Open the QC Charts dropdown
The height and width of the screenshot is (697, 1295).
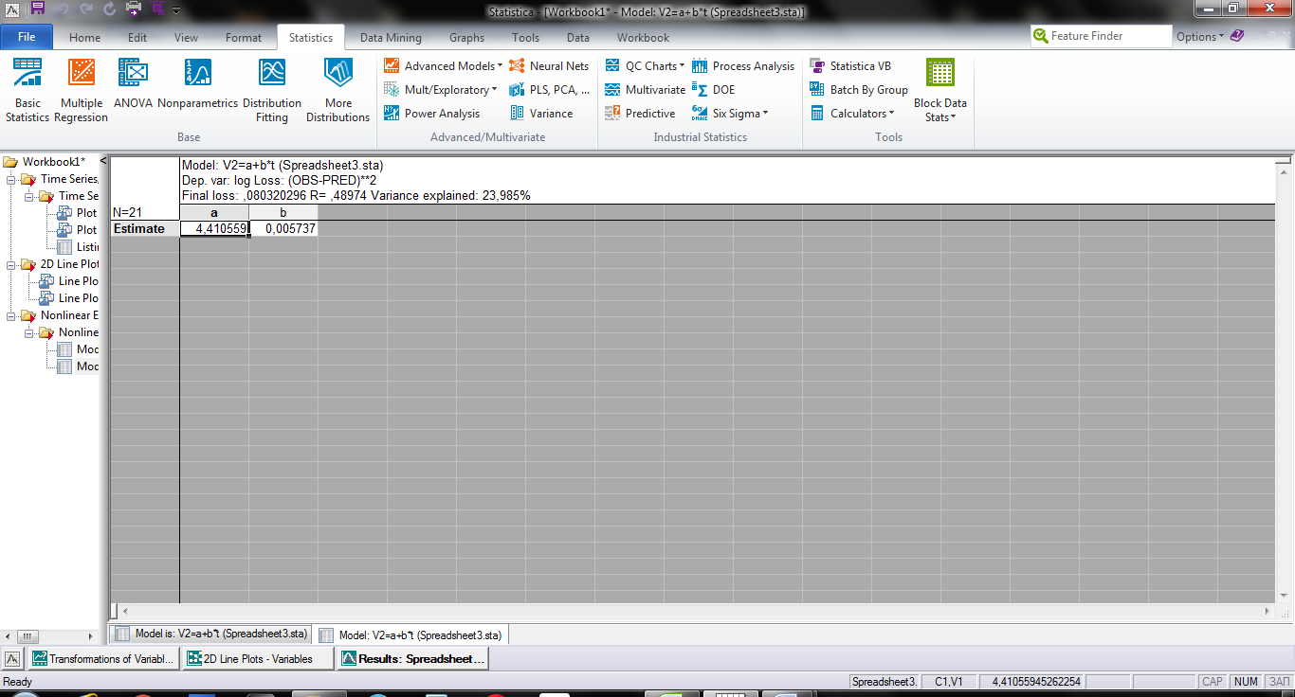coord(645,66)
